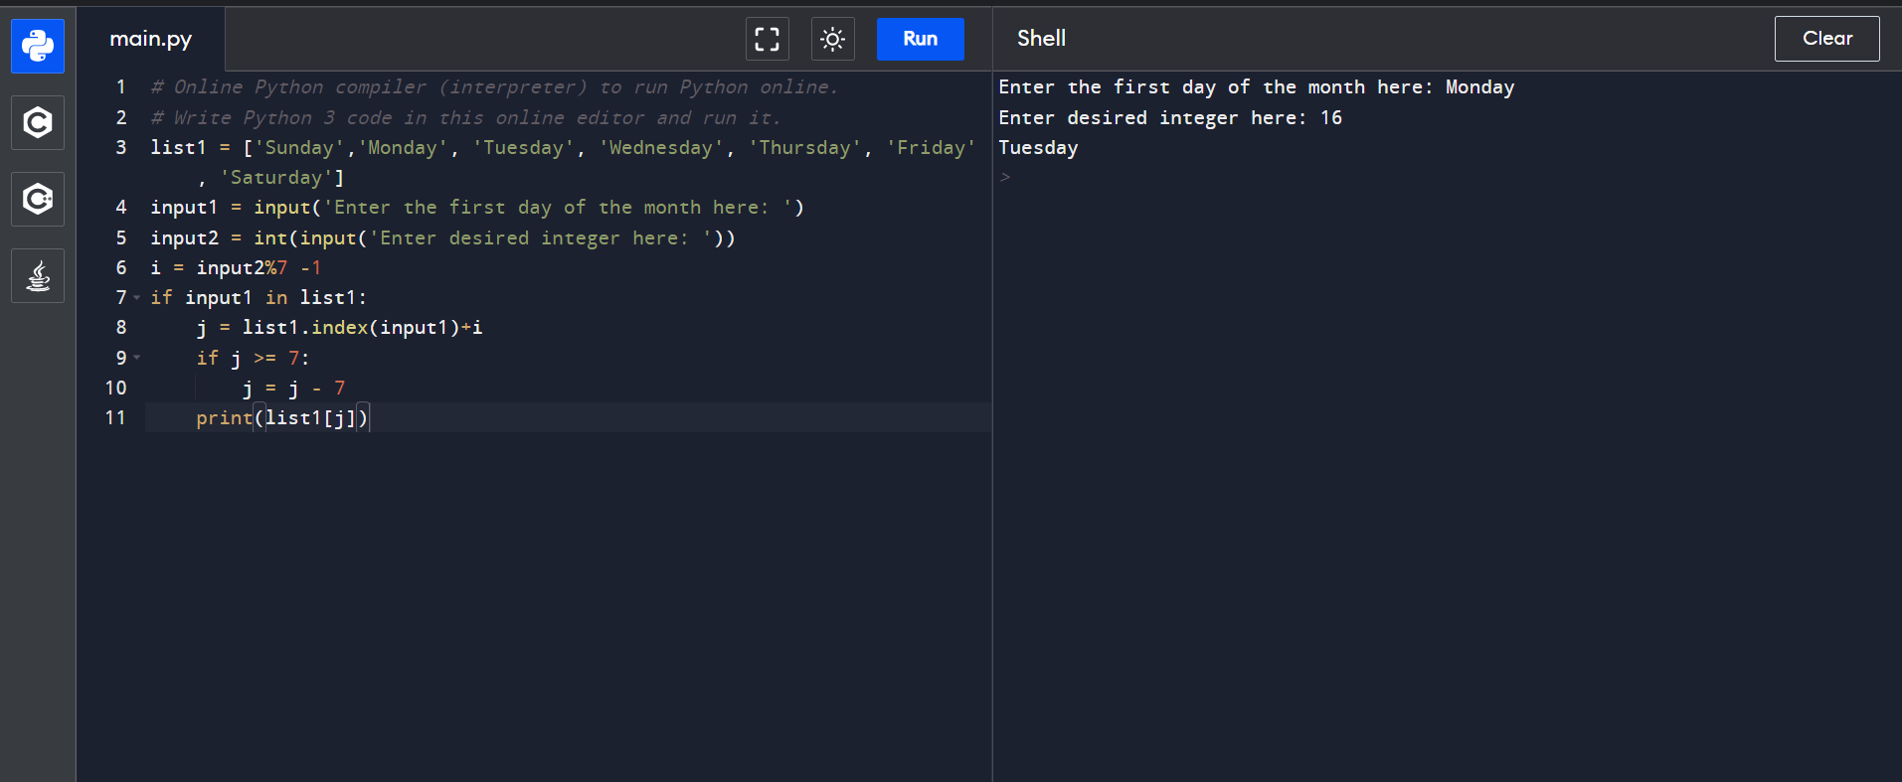Click the shell input prompt line
1902x782 pixels.
click(x=1094, y=178)
